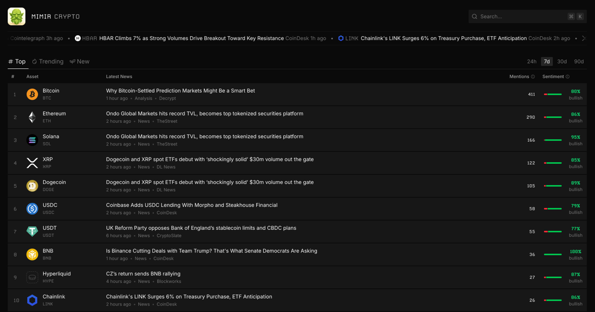This screenshot has width=595, height=312.
Task: Open the New tab
Action: click(79, 61)
